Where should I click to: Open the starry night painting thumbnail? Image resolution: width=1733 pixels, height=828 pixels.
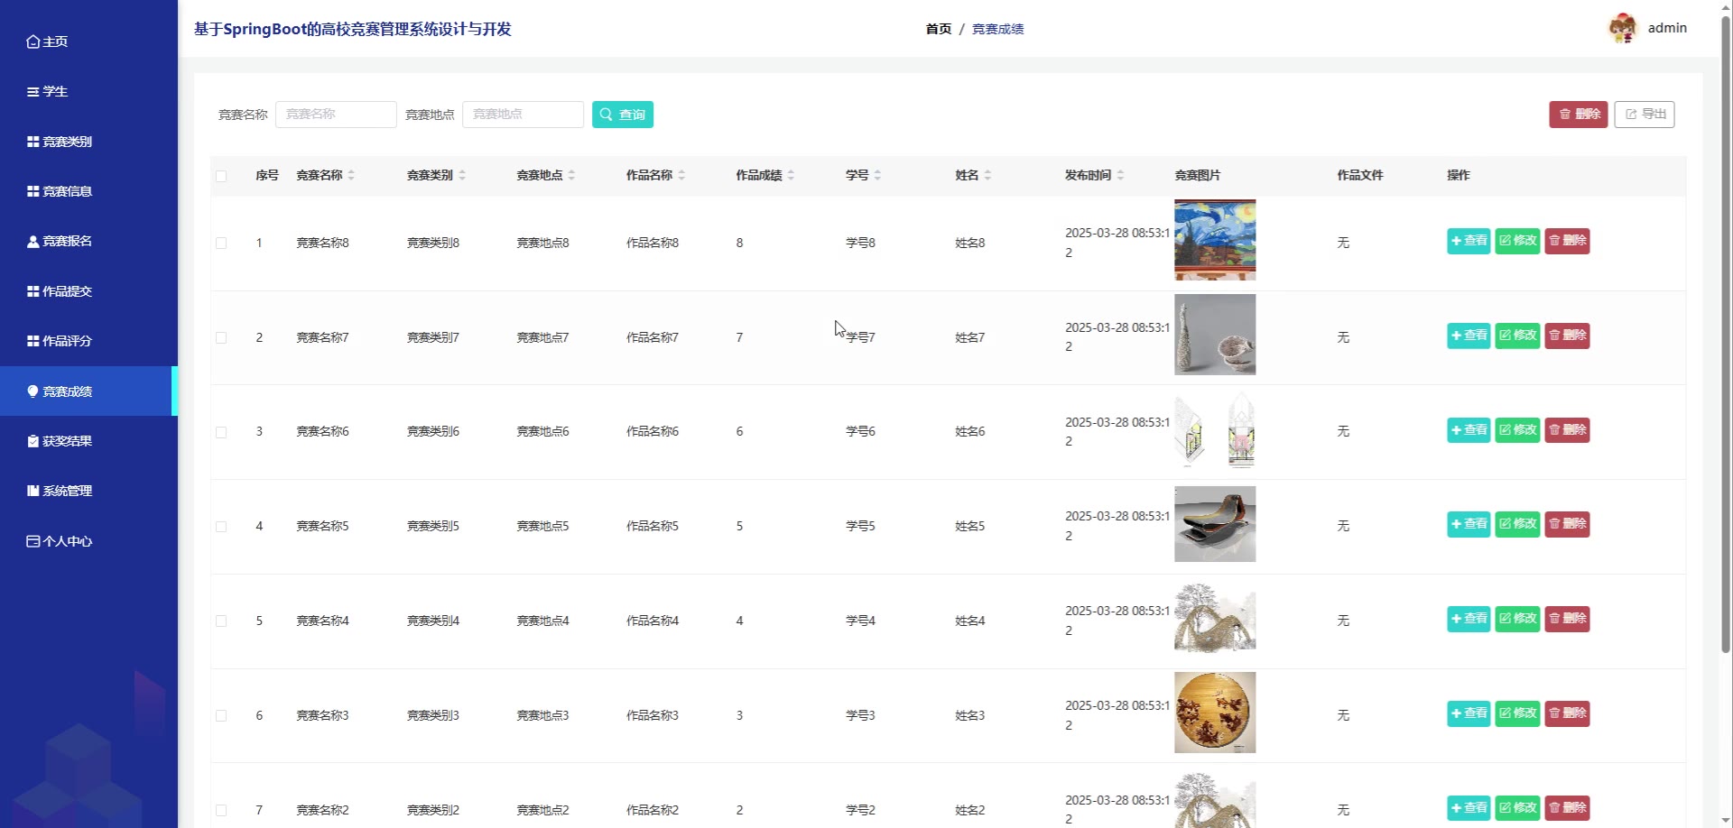pos(1215,240)
